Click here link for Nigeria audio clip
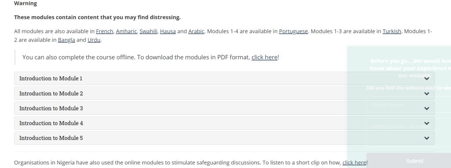This screenshot has height=168, width=451. (354, 163)
